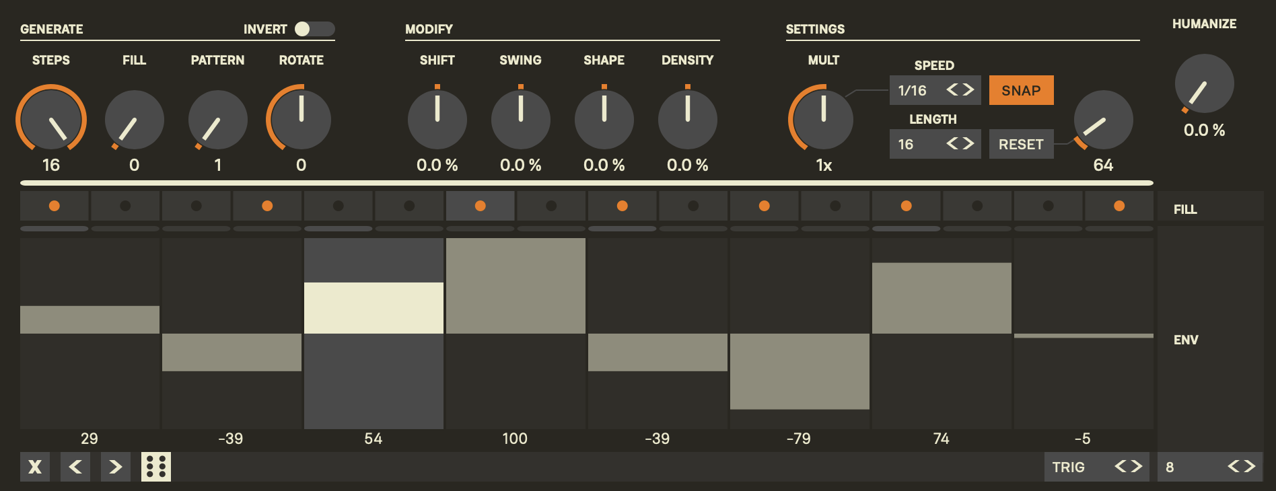Image resolution: width=1276 pixels, height=491 pixels.
Task: Open the LENGTH 16 selector
Action: 935,144
